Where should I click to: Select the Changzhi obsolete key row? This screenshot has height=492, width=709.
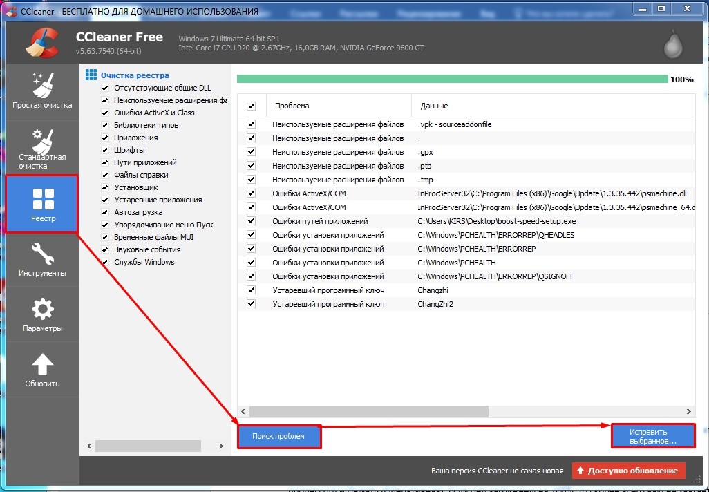(466, 290)
